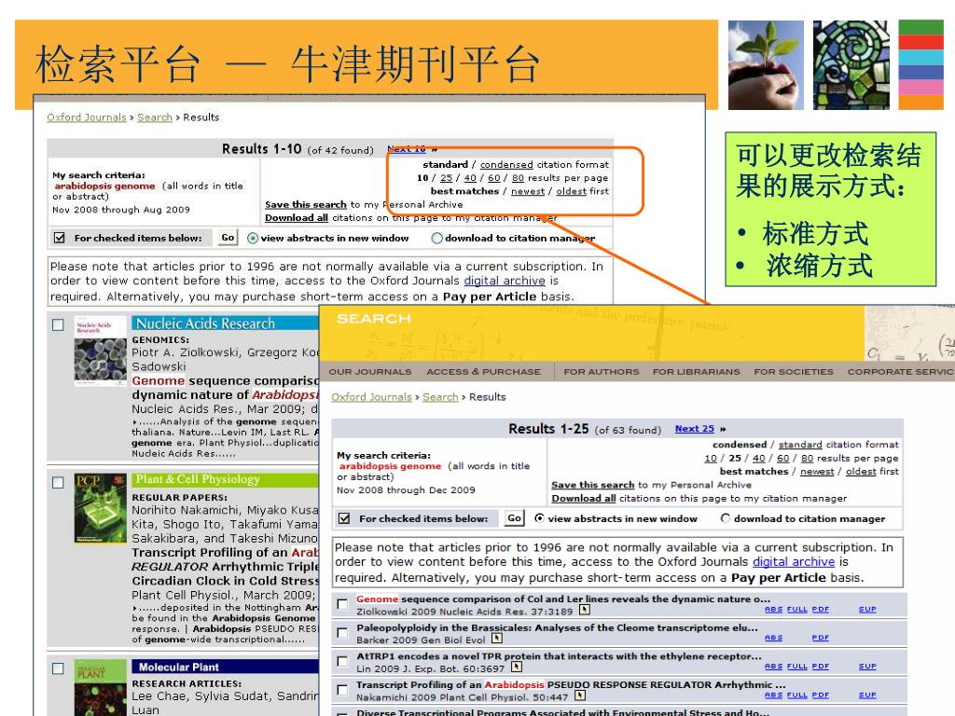Select 'view abstracts in new window' in Results 1-10 page
955x716 pixels.
pyautogui.click(x=252, y=238)
